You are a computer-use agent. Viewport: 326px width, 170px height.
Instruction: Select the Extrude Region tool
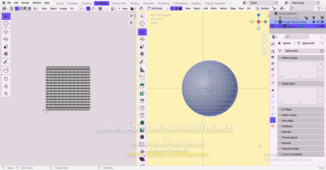point(142,86)
